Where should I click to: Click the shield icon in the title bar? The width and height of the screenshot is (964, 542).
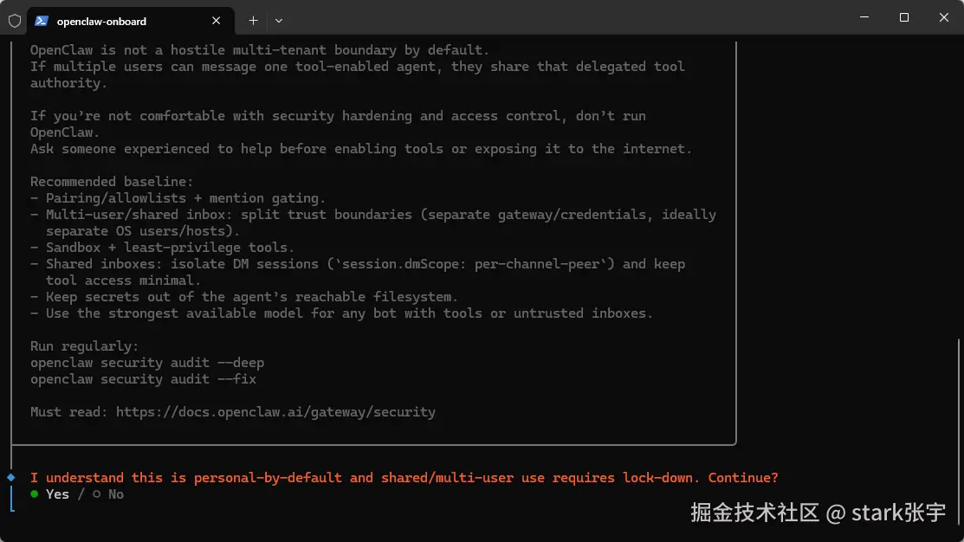tap(15, 21)
